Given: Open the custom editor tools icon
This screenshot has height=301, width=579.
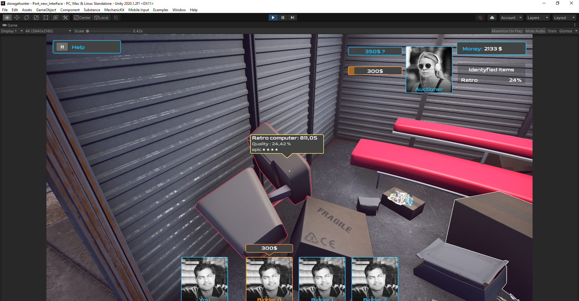Looking at the screenshot, I should pos(65,18).
